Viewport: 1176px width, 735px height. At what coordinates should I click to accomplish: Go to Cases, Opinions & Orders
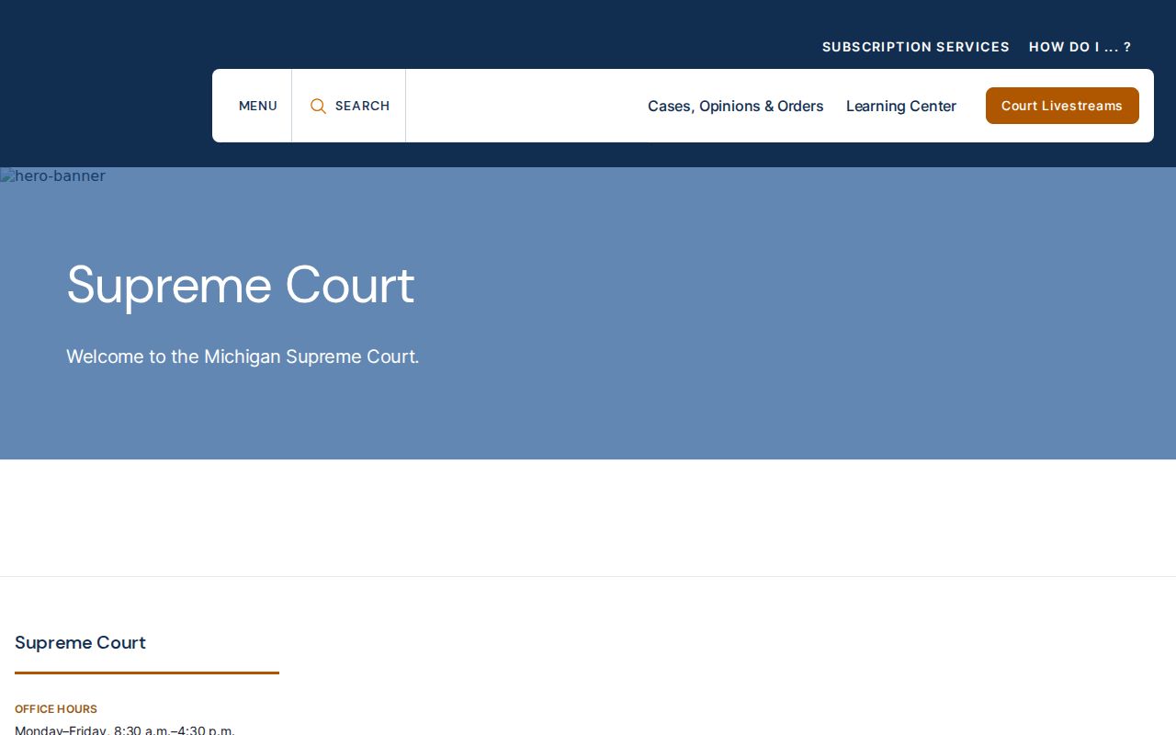point(736,106)
